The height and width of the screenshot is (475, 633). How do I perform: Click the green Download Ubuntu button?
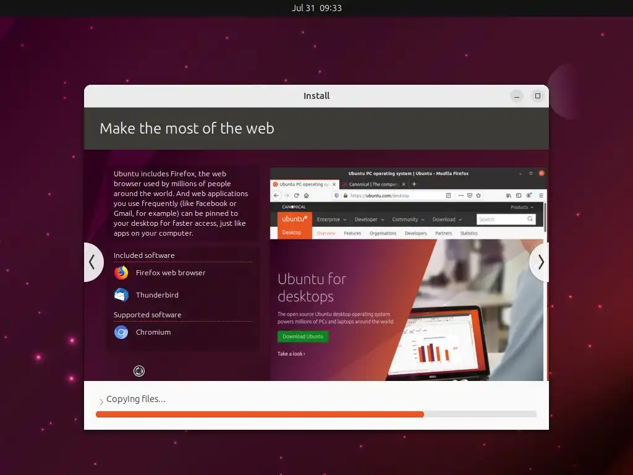(303, 336)
